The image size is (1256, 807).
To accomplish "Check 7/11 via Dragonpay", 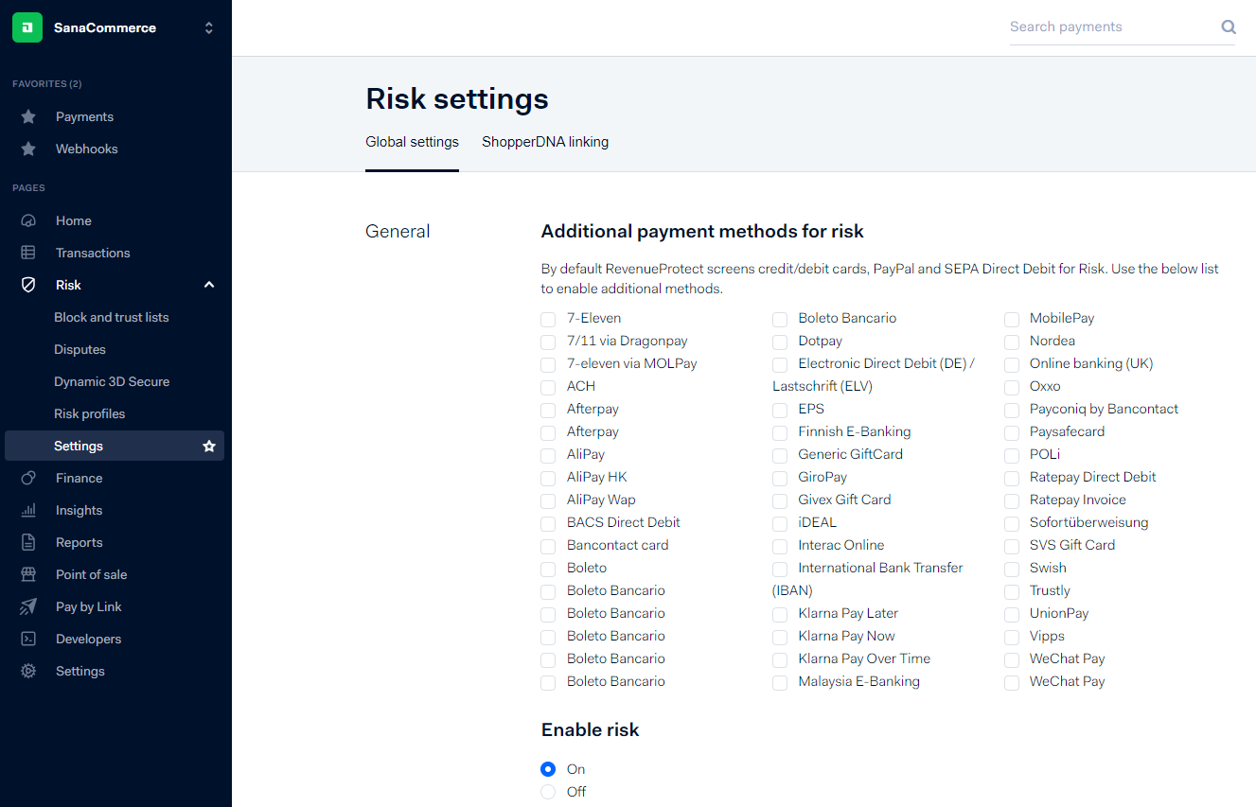I will pos(548,342).
